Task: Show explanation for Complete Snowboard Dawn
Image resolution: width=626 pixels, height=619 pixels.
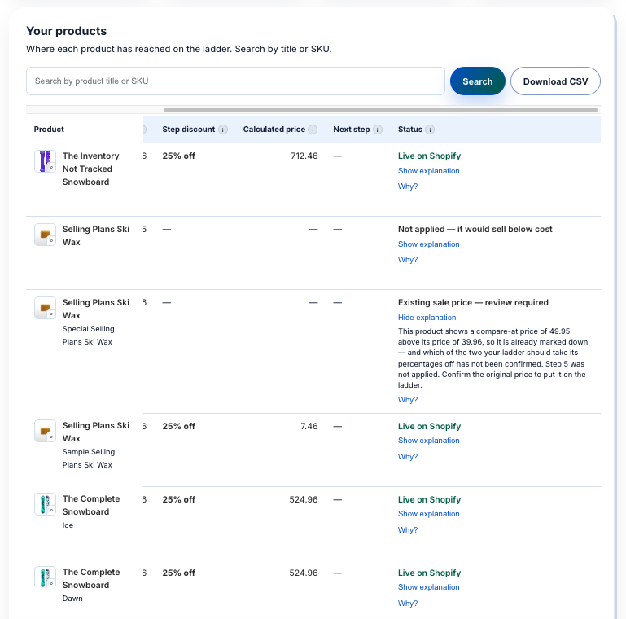Action: click(x=428, y=587)
